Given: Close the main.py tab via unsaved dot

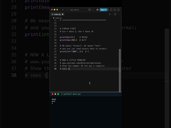Looking at the screenshot, I should tap(63, 14).
